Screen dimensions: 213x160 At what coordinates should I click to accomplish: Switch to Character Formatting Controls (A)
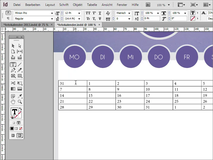pos(8,13)
